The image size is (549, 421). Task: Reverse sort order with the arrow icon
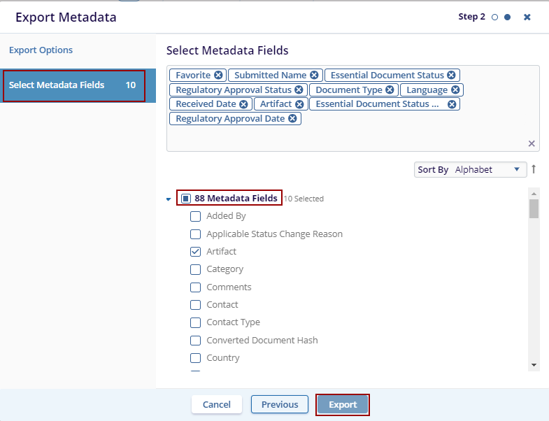tap(534, 169)
